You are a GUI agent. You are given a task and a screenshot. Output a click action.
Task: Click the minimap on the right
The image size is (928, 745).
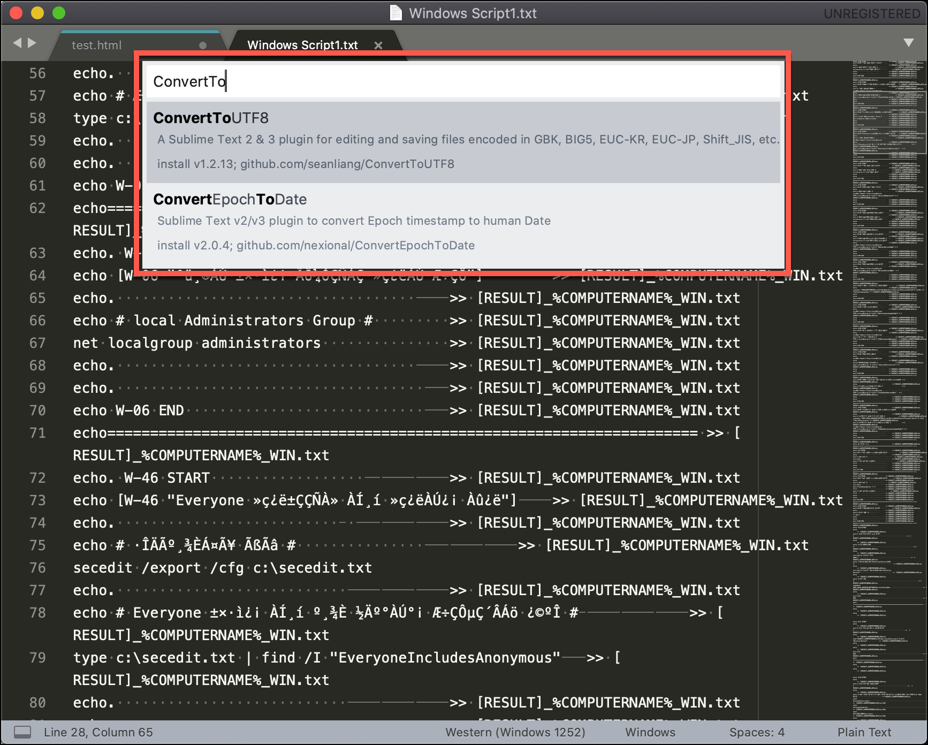(x=888, y=390)
